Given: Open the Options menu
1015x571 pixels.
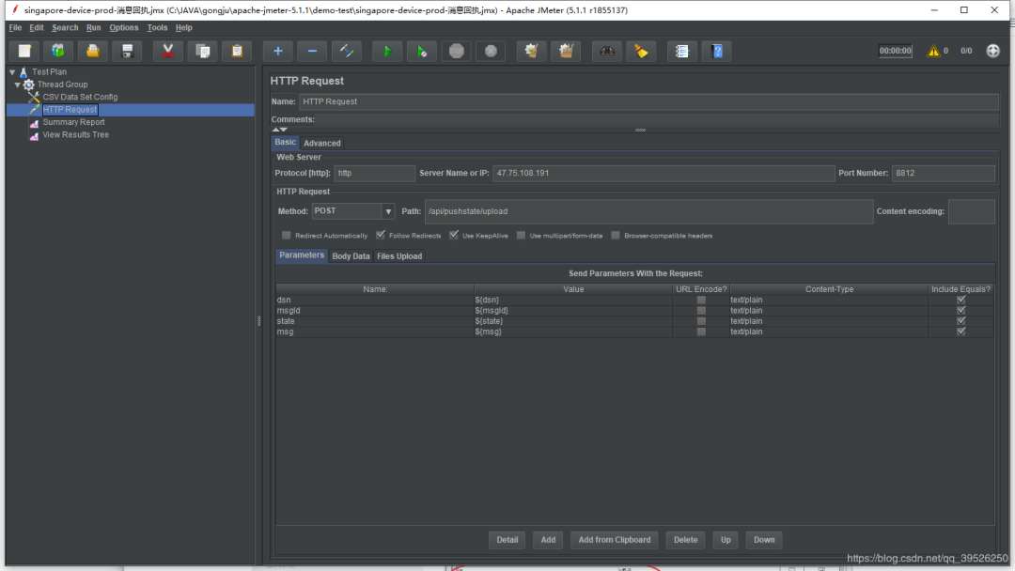Looking at the screenshot, I should (123, 28).
